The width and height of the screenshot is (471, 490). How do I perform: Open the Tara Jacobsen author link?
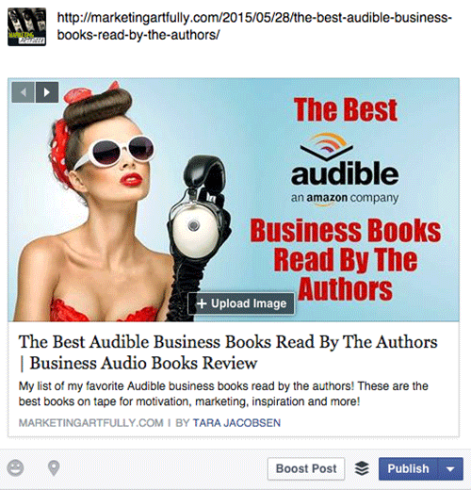(x=236, y=423)
